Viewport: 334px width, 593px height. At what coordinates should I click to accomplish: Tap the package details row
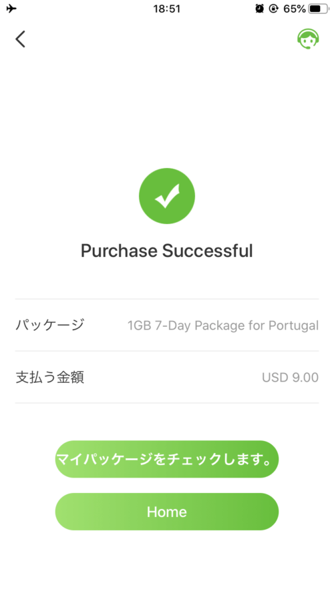167,326
